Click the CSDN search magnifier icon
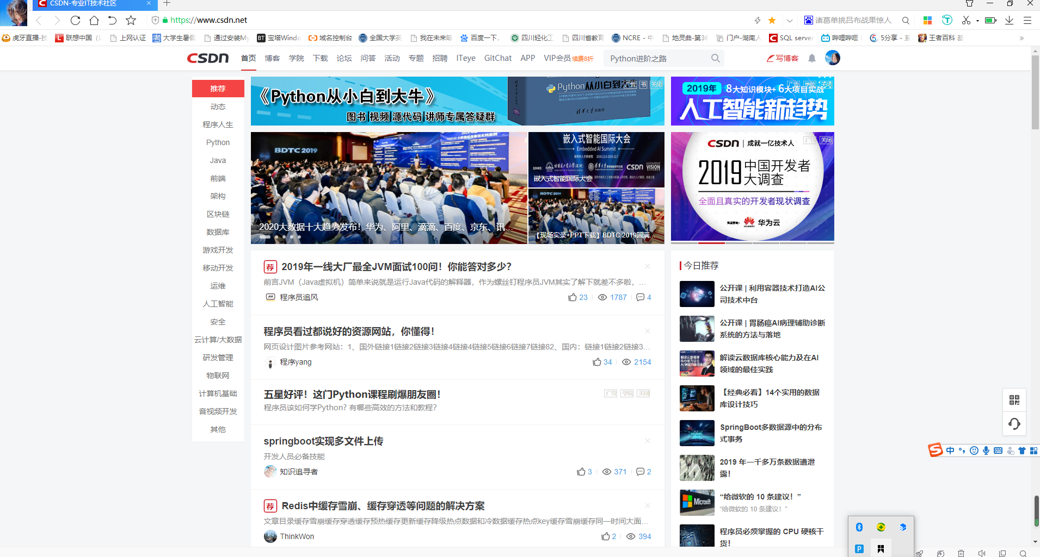The height and width of the screenshot is (557, 1040). [715, 58]
